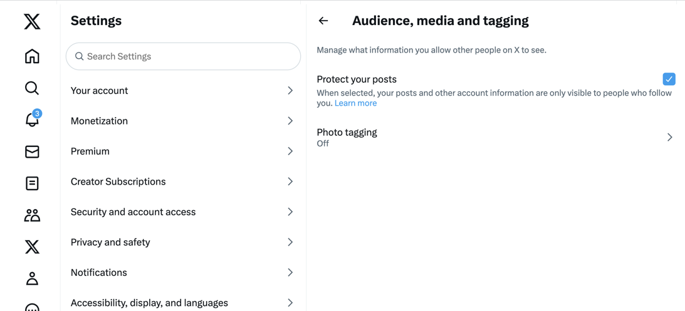The width and height of the screenshot is (685, 311).
Task: Open the Learn more link
Action: (355, 103)
